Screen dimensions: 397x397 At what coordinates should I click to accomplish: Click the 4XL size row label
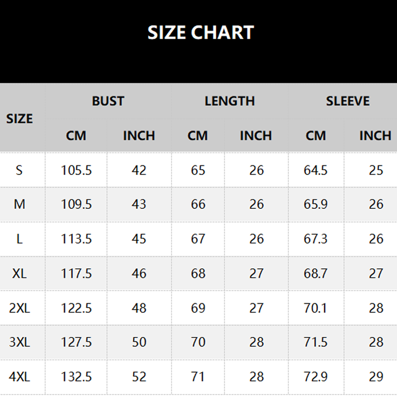coord(19,377)
